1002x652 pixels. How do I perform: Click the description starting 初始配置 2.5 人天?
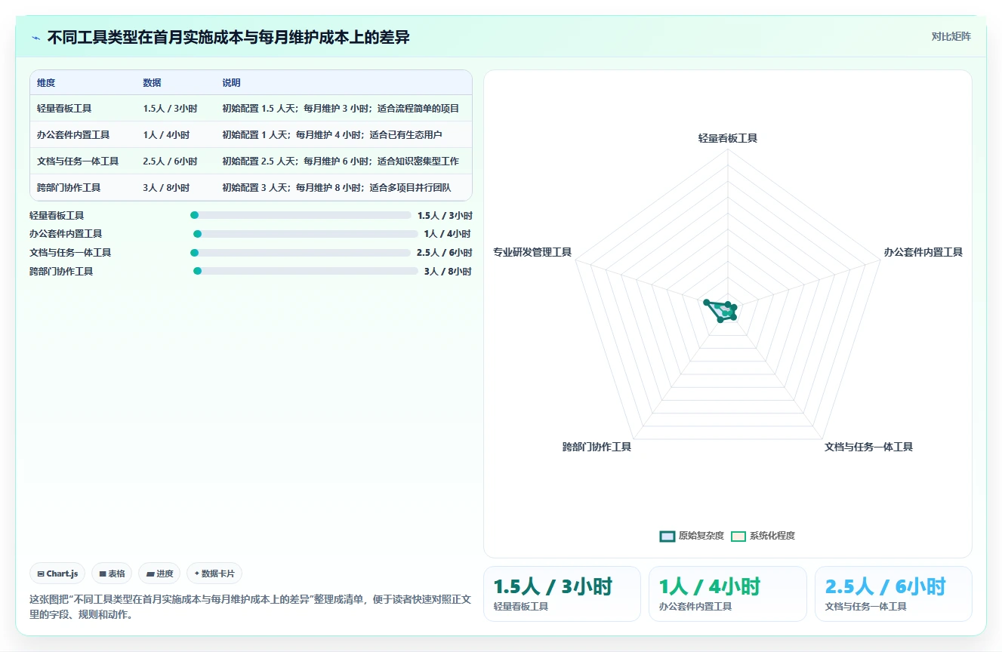(x=341, y=161)
